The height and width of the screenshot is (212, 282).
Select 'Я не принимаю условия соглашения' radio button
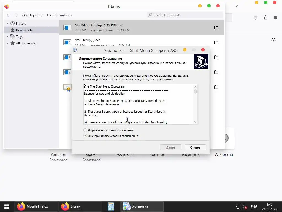pyautogui.click(x=85, y=136)
